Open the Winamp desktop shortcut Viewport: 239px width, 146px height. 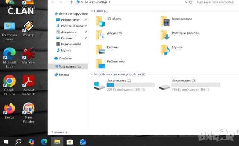click(x=28, y=29)
